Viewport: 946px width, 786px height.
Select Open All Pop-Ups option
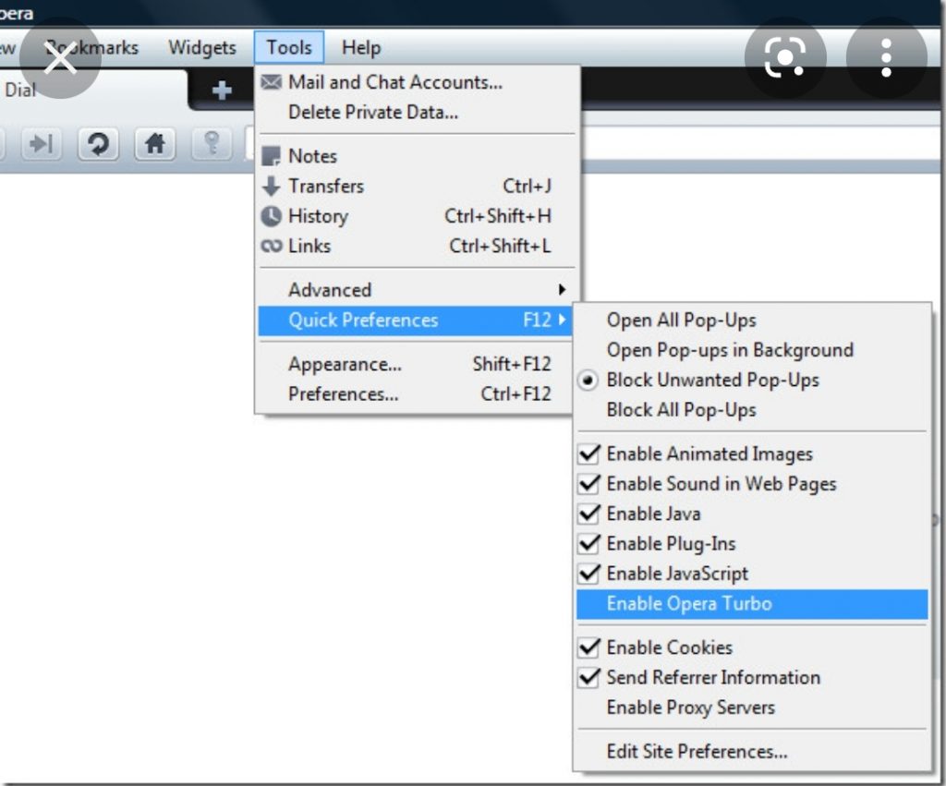pos(752,320)
